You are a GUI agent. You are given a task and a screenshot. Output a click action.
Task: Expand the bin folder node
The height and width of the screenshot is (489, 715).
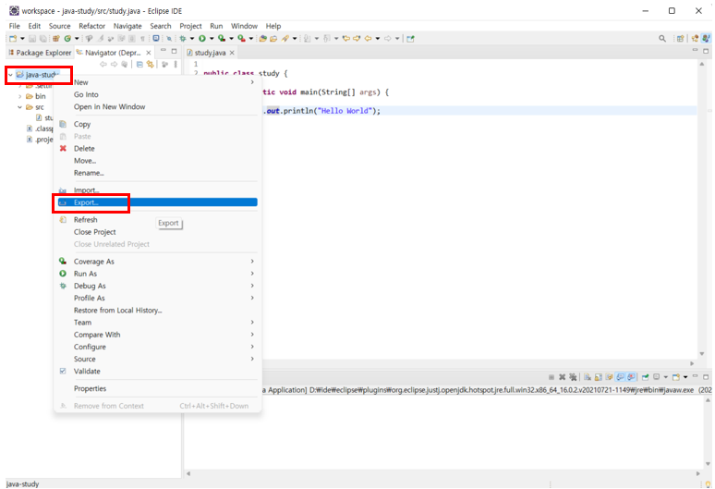point(19,96)
